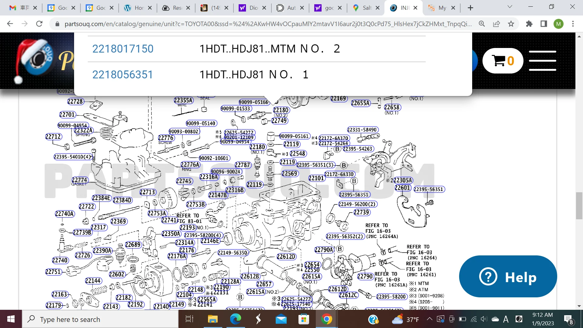Bookmark this page with the star icon
Screen dimensions: 583x328
511,24
